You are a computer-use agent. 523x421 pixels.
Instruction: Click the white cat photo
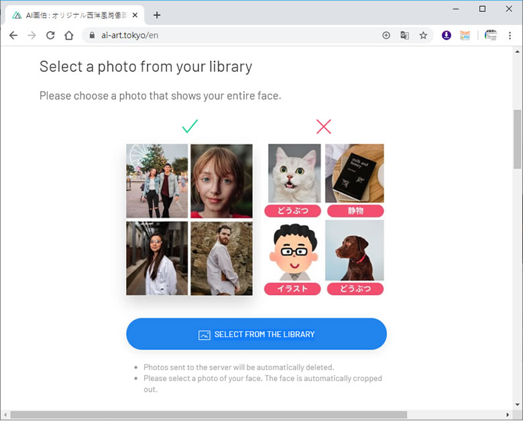point(294,173)
